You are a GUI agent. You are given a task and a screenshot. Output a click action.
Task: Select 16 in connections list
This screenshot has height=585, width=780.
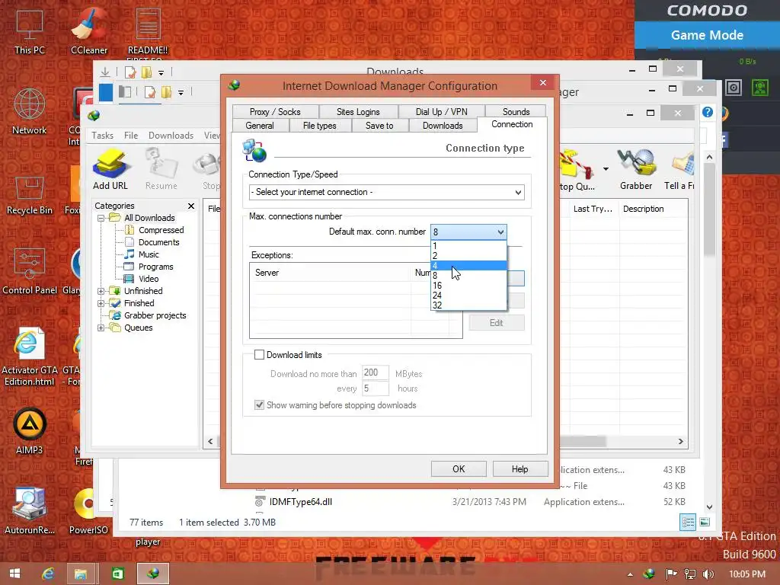point(468,286)
